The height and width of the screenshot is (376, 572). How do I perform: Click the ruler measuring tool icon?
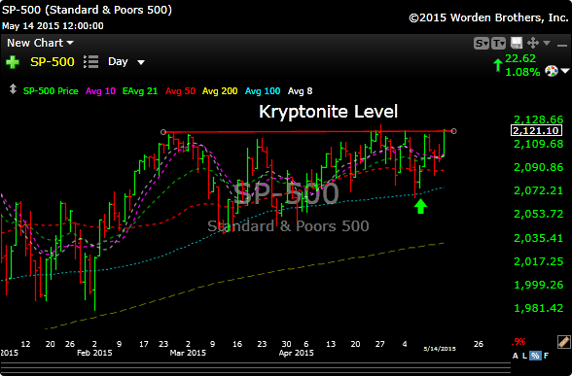(563, 342)
